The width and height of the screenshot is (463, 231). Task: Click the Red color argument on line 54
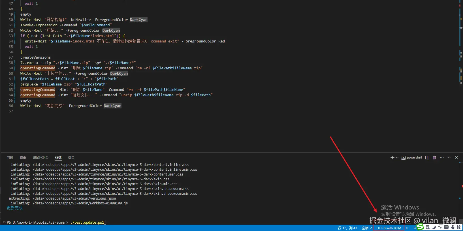221,41
